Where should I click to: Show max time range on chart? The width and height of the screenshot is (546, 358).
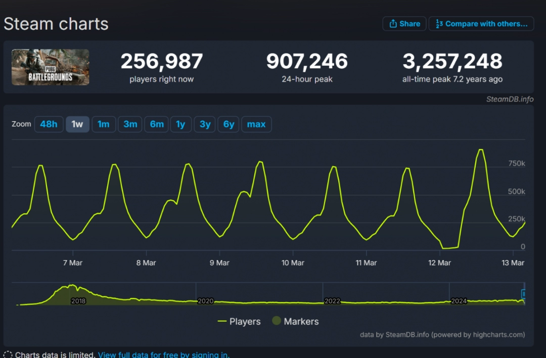[256, 124]
